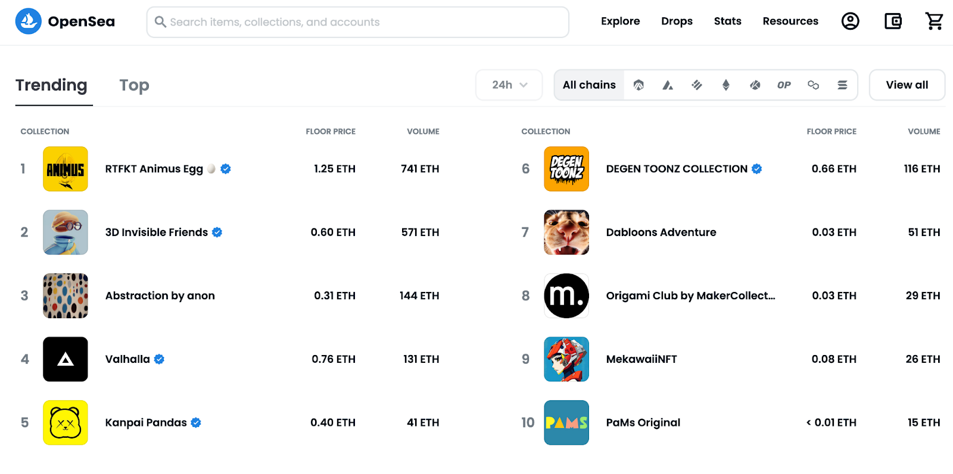Click verified badge next to RTFKT Animus Egg
Image resolution: width=953 pixels, height=474 pixels.
[x=226, y=169]
